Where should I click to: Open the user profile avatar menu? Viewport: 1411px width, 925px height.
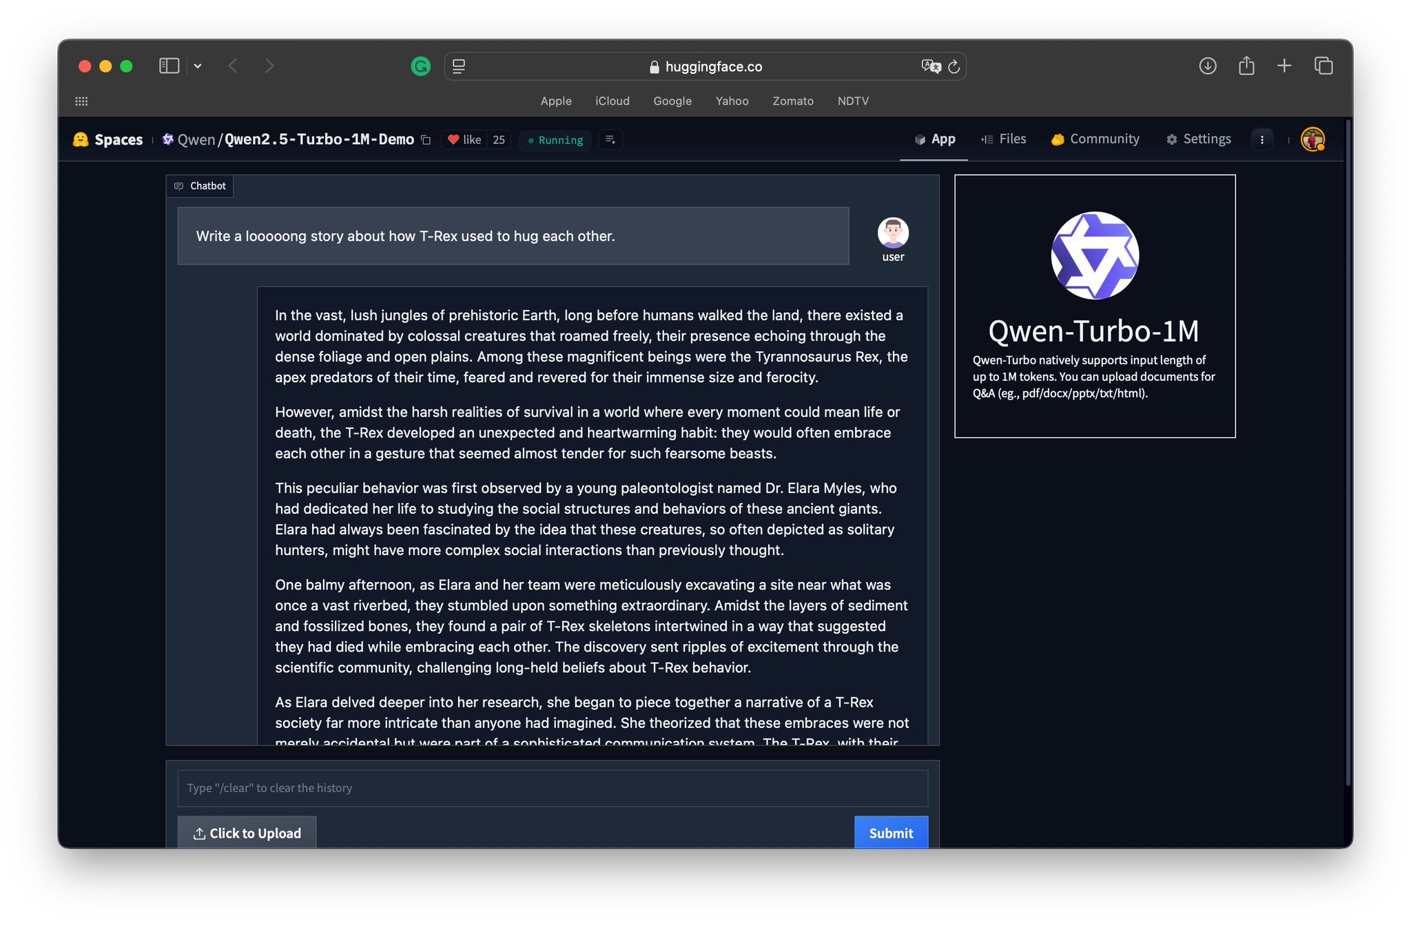pyautogui.click(x=1312, y=139)
